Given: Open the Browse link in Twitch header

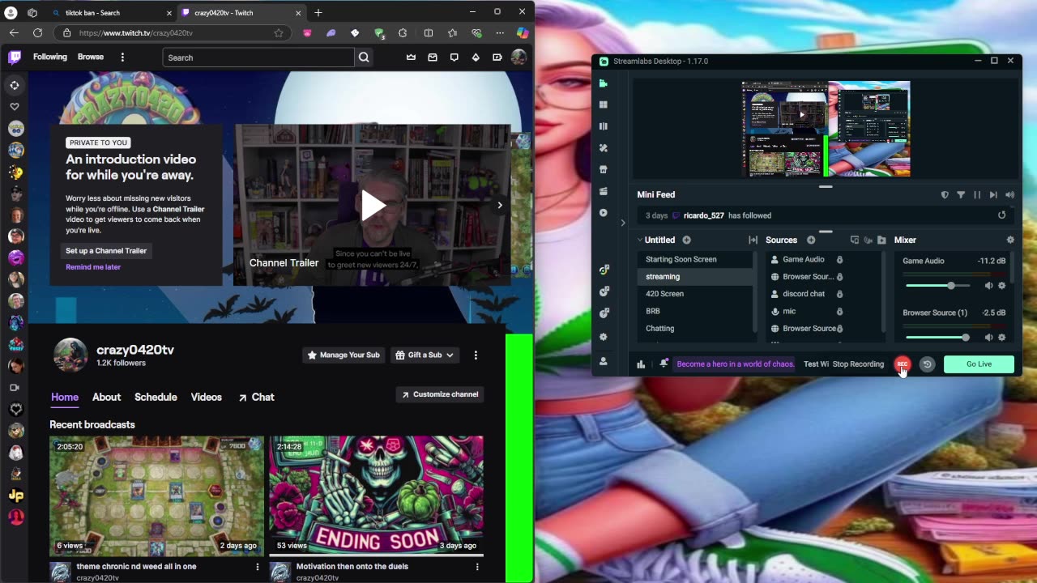Looking at the screenshot, I should click(91, 57).
